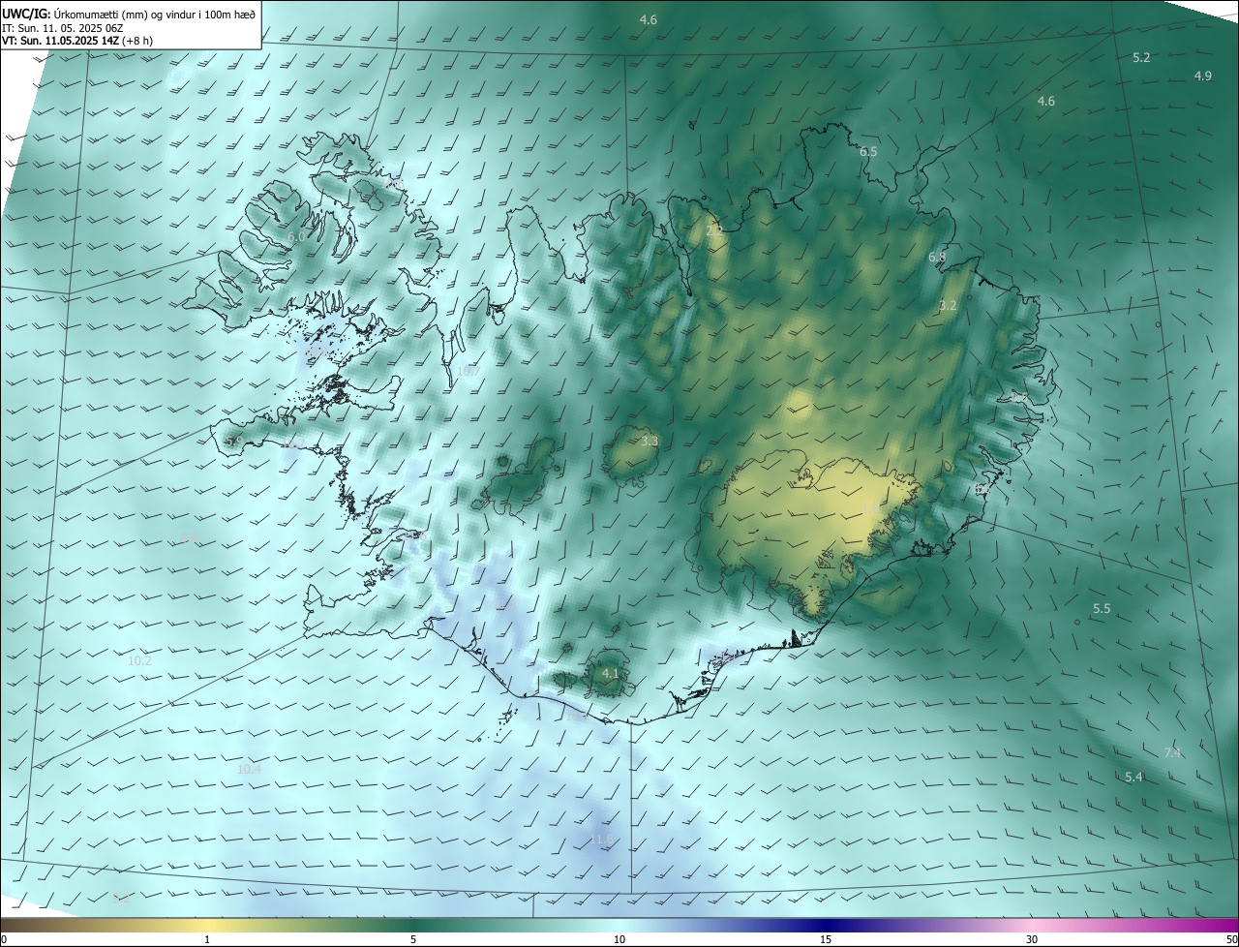Click the colour scale tick label 1
Screen dimensions: 1239x947
(x=207, y=939)
